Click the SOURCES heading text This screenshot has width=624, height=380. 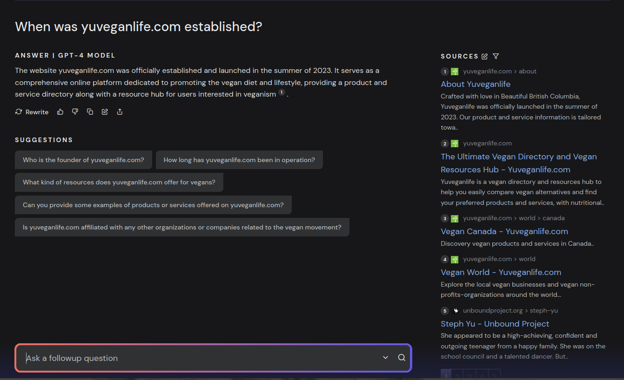(460, 56)
